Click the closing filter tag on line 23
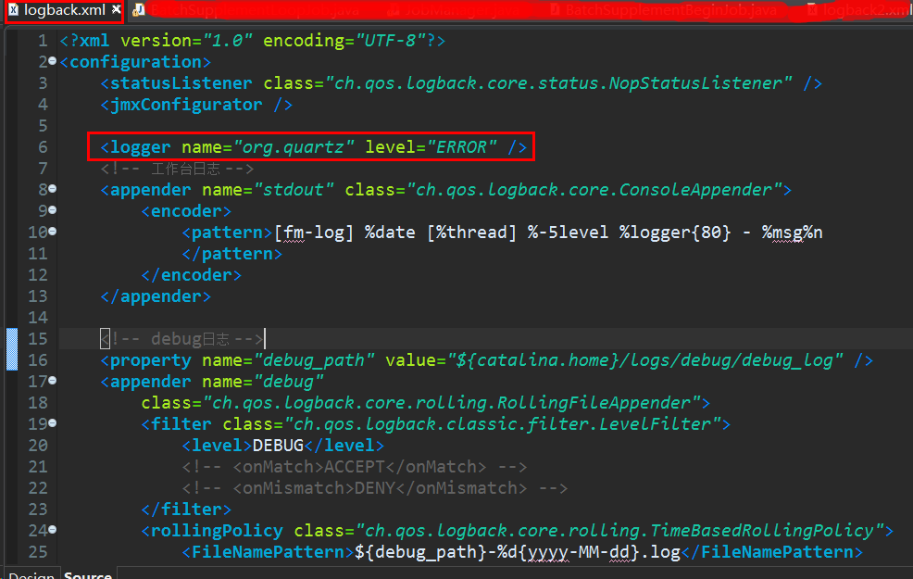 186,510
